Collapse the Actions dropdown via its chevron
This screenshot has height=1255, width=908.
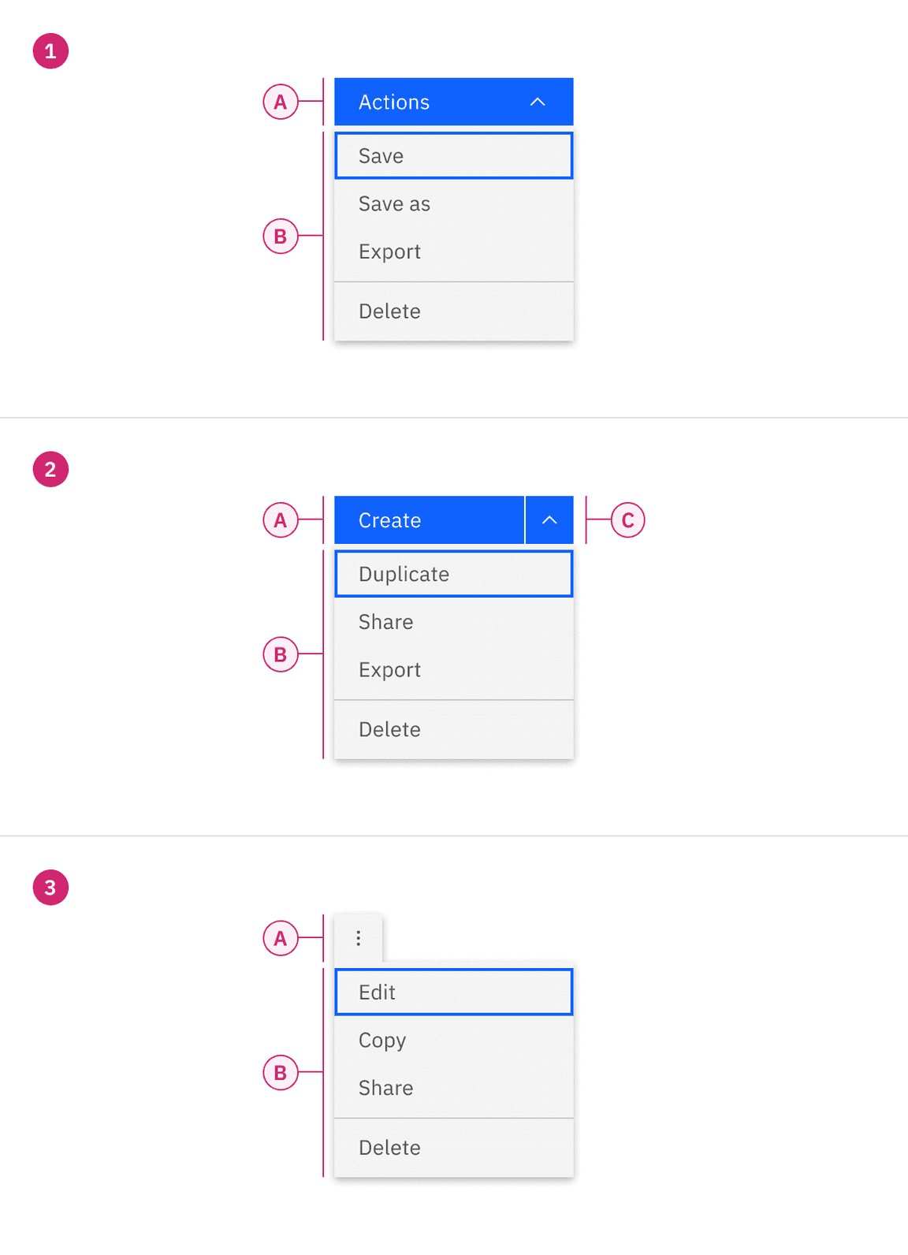click(x=538, y=102)
